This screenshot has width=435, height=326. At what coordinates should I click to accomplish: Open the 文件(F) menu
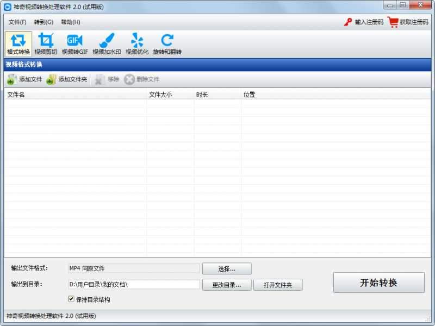pos(17,22)
